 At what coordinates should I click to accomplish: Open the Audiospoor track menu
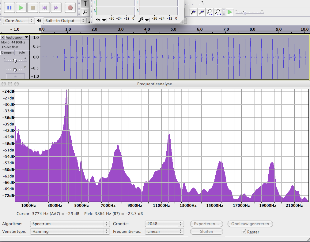pyautogui.click(x=17, y=37)
